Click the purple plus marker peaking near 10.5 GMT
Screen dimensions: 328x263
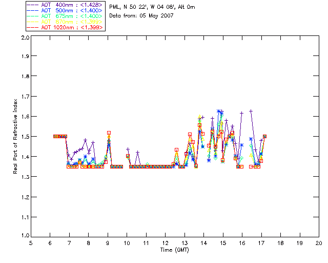pos(137,152)
